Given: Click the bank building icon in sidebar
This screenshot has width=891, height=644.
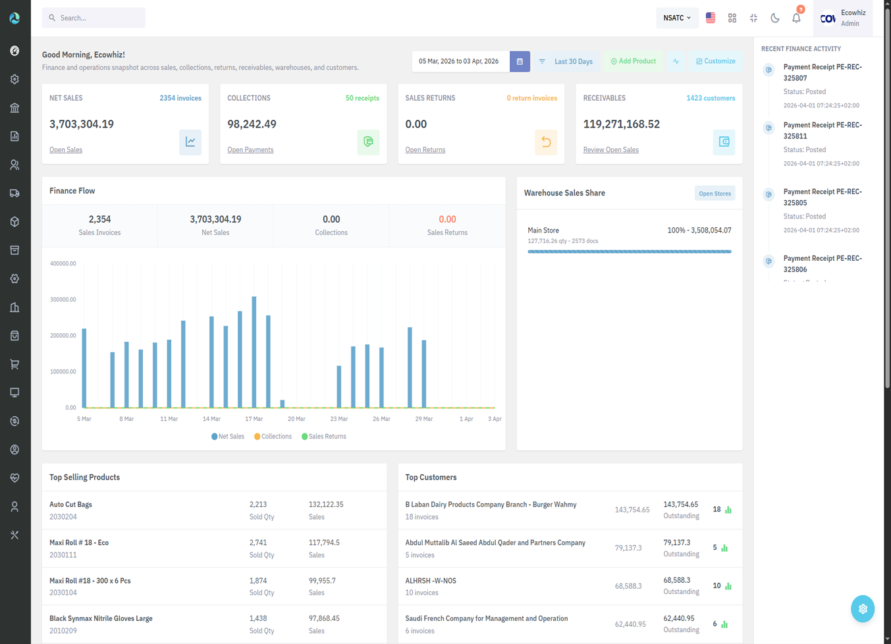Looking at the screenshot, I should pos(14,108).
